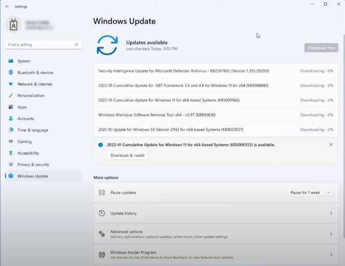Click 2021-10 Update KB4023057 row

216,130
